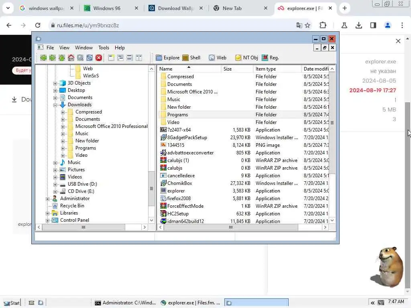Click the 1344515 PNG image icon
This screenshot has height=308, width=411.
click(x=163, y=145)
